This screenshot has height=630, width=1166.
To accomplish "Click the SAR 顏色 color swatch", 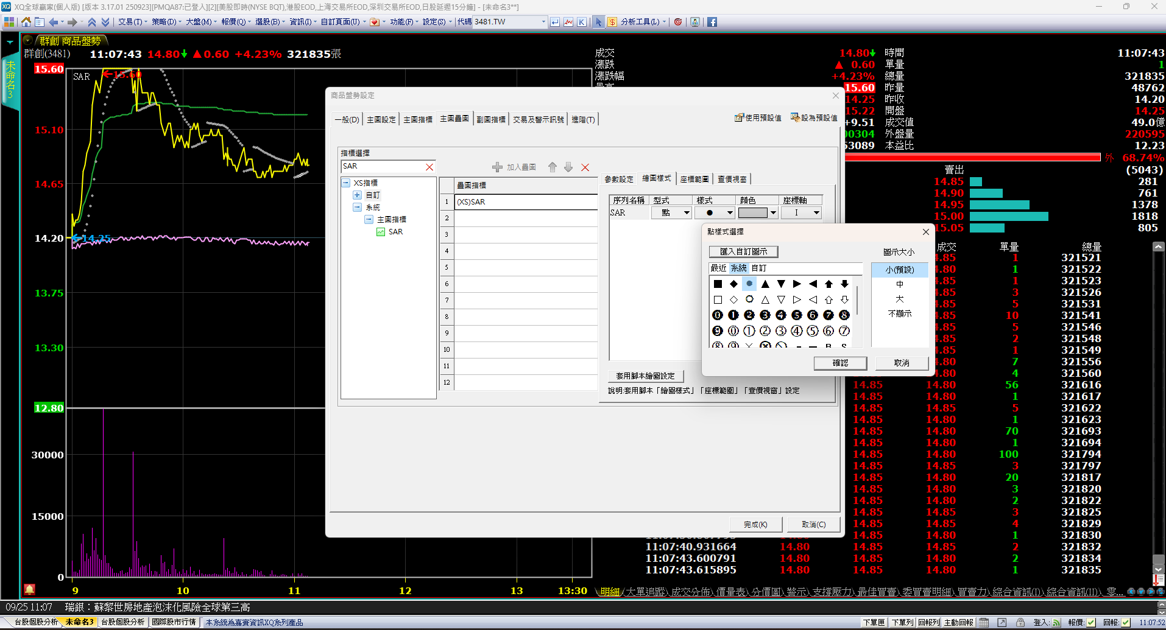I will pyautogui.click(x=753, y=213).
